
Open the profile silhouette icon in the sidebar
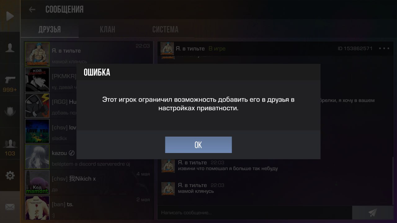[x=10, y=48]
